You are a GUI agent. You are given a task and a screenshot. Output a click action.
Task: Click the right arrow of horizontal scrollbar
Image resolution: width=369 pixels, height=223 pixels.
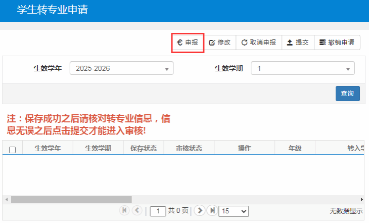pos(361,199)
